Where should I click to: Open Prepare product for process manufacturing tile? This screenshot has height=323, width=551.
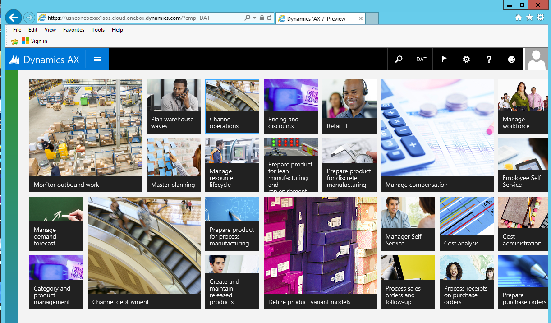pyautogui.click(x=232, y=224)
